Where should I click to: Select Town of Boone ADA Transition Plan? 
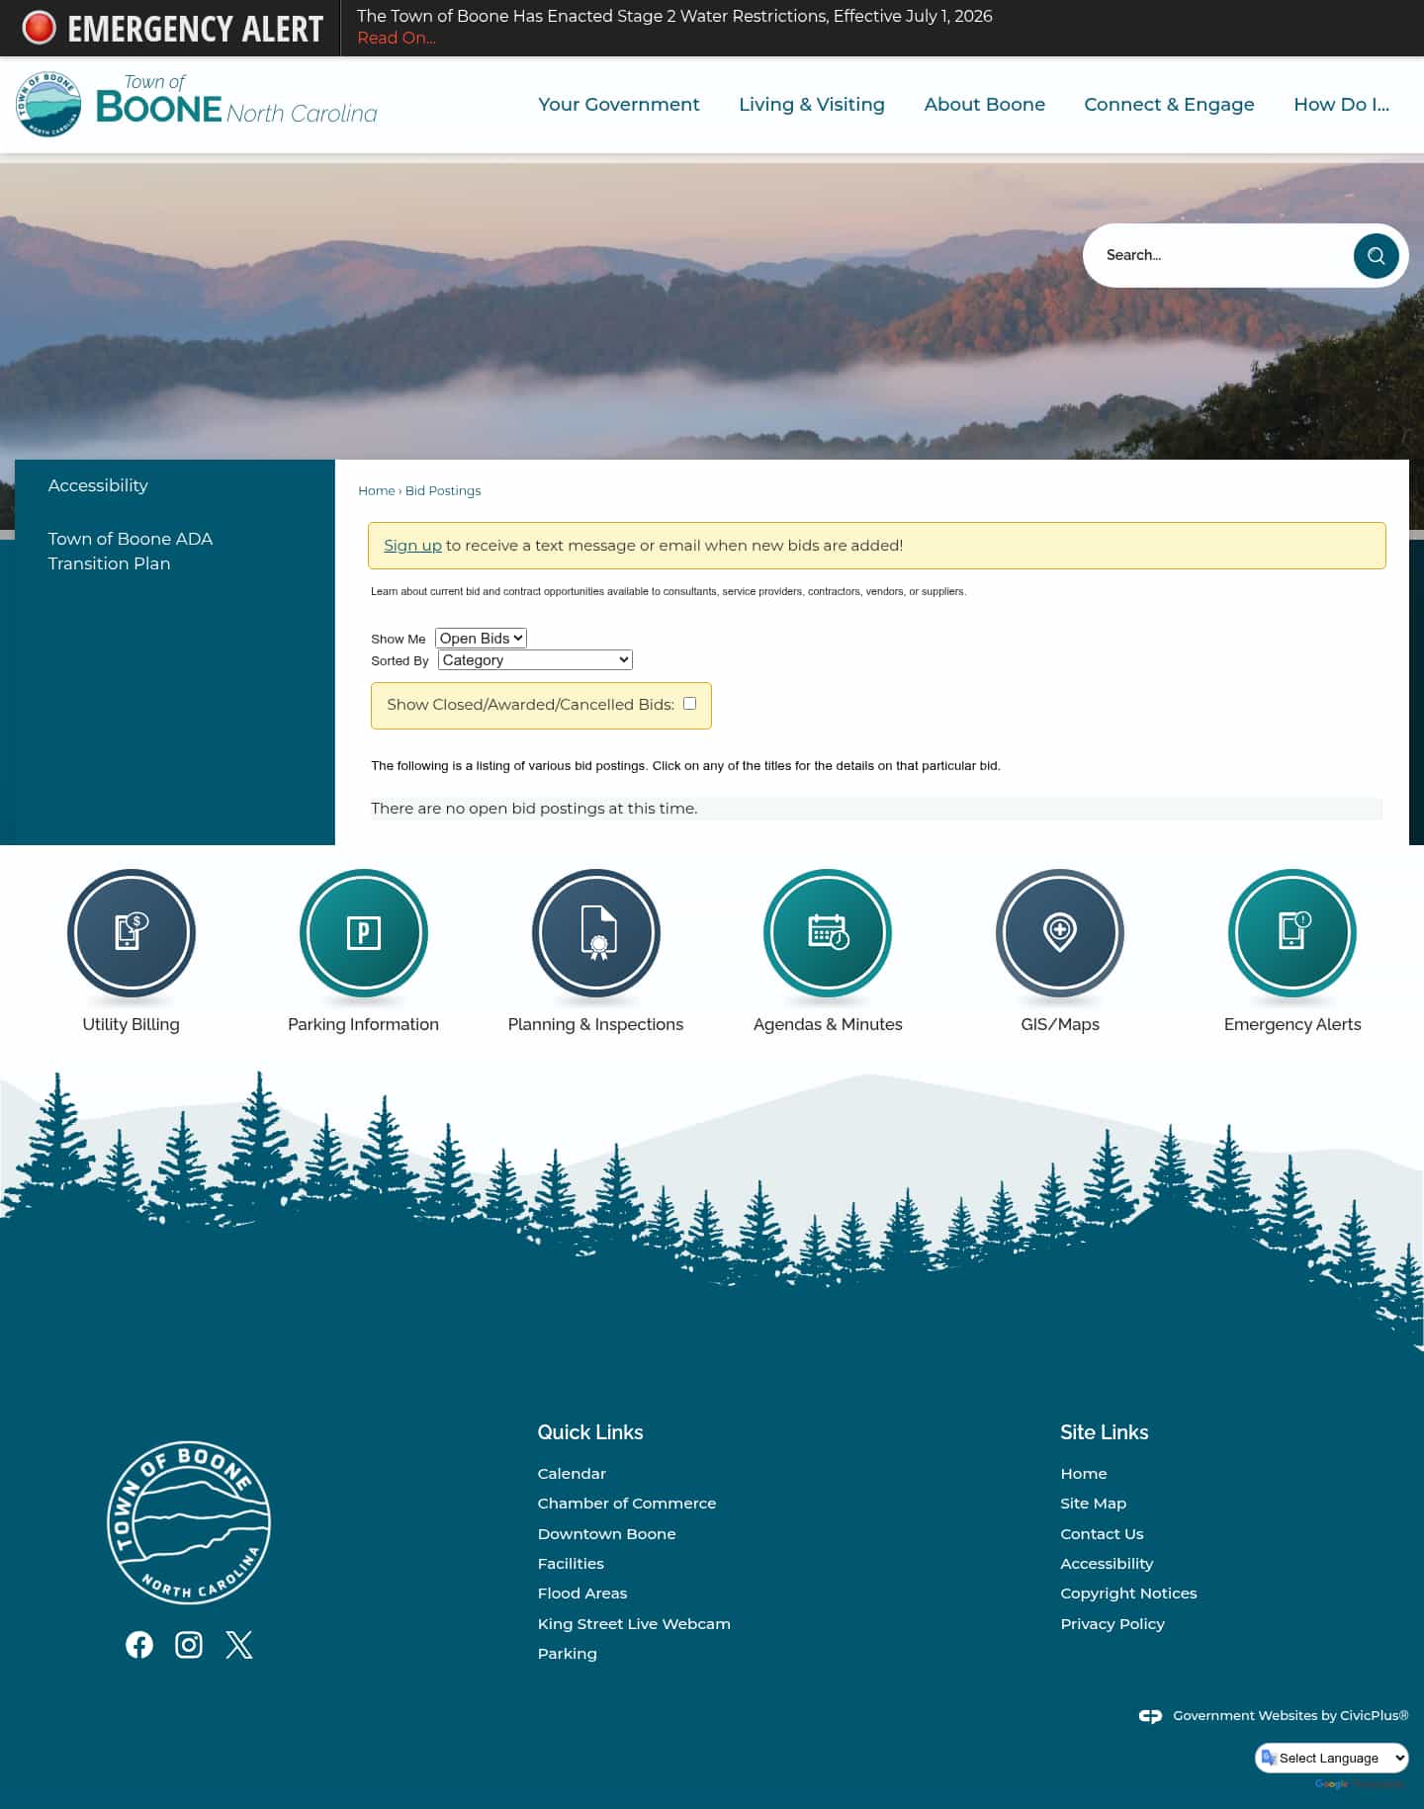click(130, 551)
